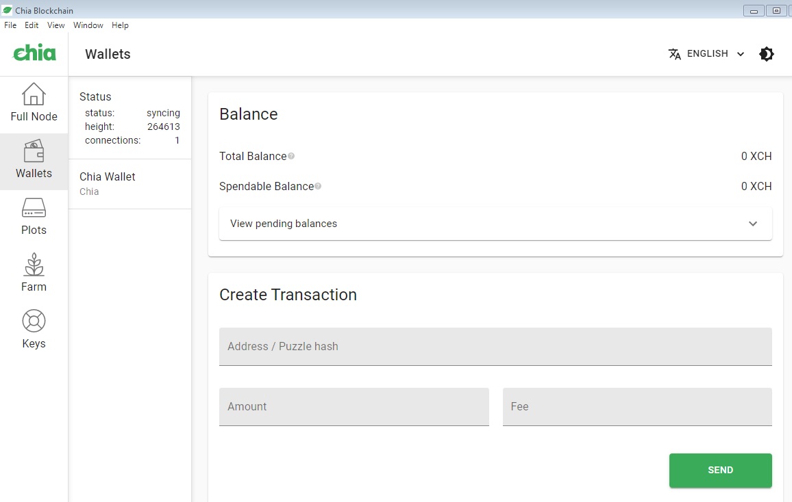Open the ENGLISH language dropdown
This screenshot has width=792, height=502.
coord(706,54)
